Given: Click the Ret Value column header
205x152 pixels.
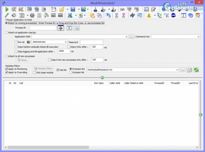Looking at the screenshot, I should click(99, 83).
